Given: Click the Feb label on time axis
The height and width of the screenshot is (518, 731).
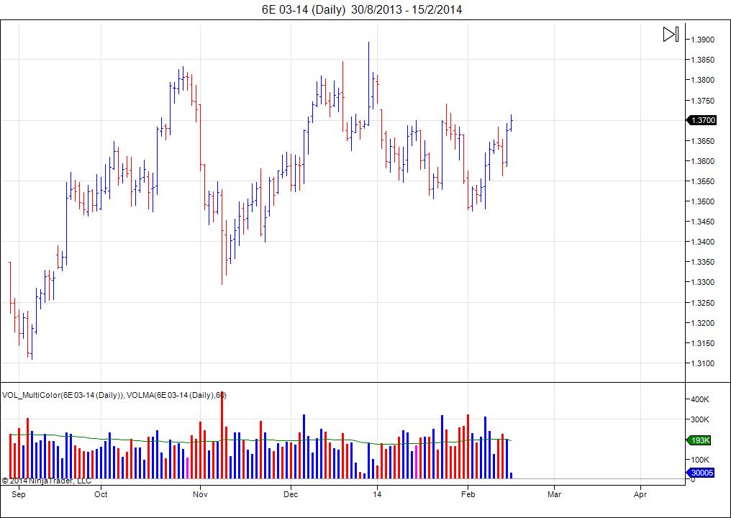Looking at the screenshot, I should [x=468, y=494].
